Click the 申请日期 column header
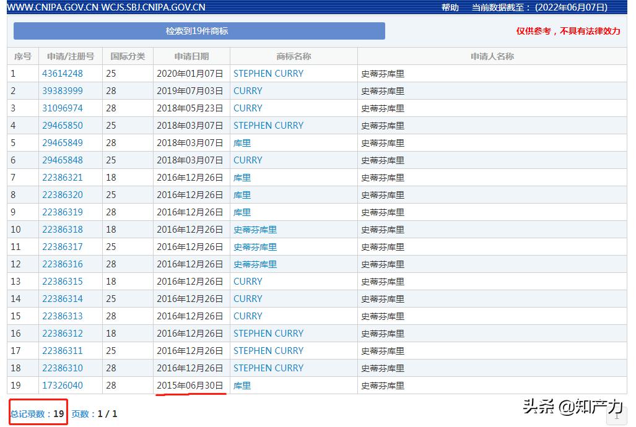The image size is (636, 427). (191, 56)
